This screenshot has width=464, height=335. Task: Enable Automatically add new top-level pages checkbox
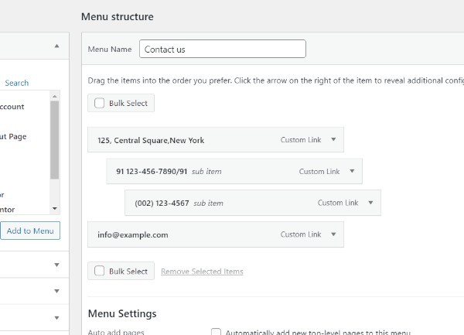[216, 332]
